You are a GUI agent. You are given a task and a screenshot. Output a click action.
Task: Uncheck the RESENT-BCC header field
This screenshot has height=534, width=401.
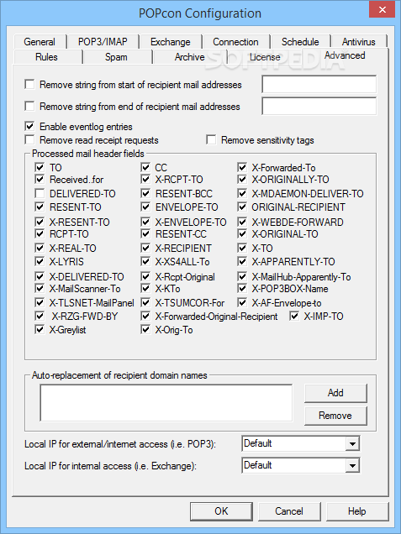click(x=145, y=193)
